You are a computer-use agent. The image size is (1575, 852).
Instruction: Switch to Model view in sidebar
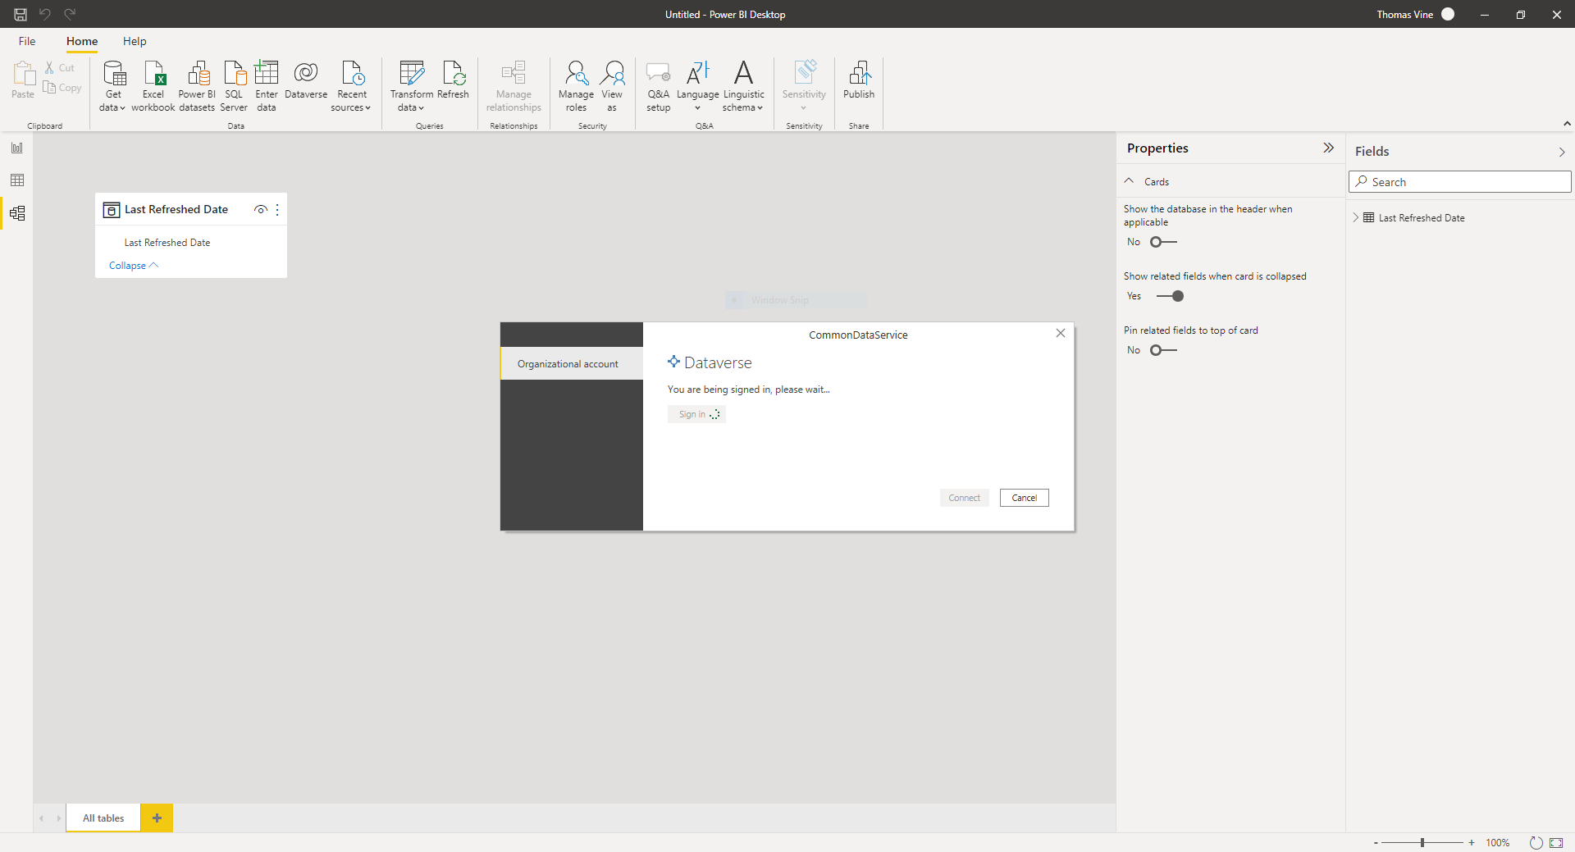tap(17, 213)
